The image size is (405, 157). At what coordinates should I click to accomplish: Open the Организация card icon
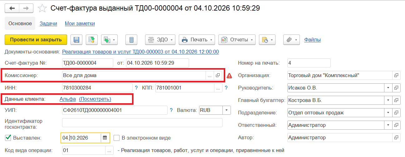[396, 75]
